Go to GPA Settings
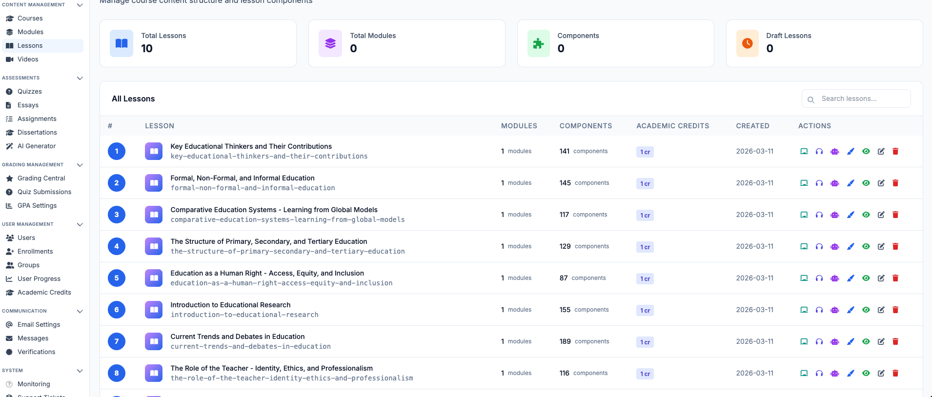 point(42,206)
